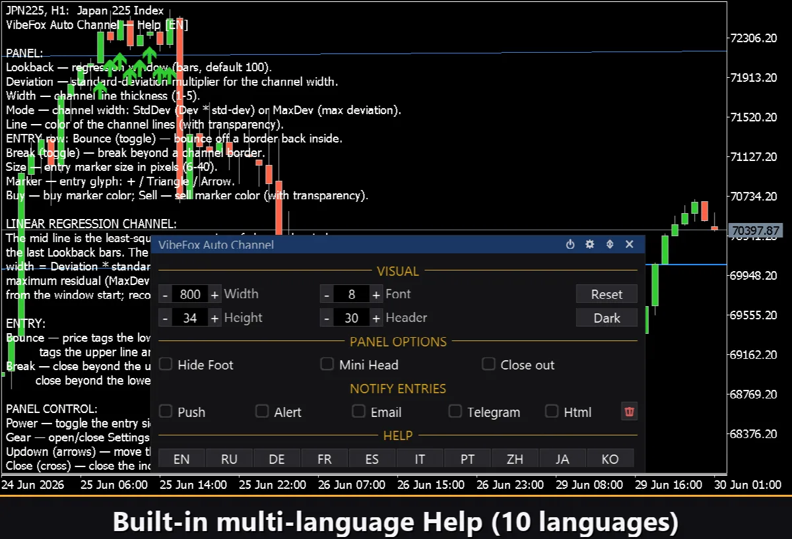Image resolution: width=792 pixels, height=539 pixels.
Task: Increase the Font size with plus
Action: (376, 294)
